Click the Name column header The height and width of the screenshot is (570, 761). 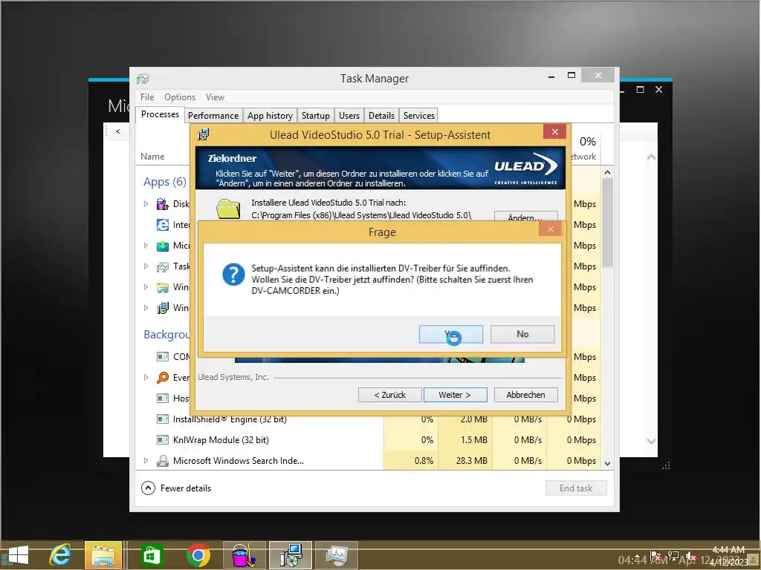tap(152, 157)
